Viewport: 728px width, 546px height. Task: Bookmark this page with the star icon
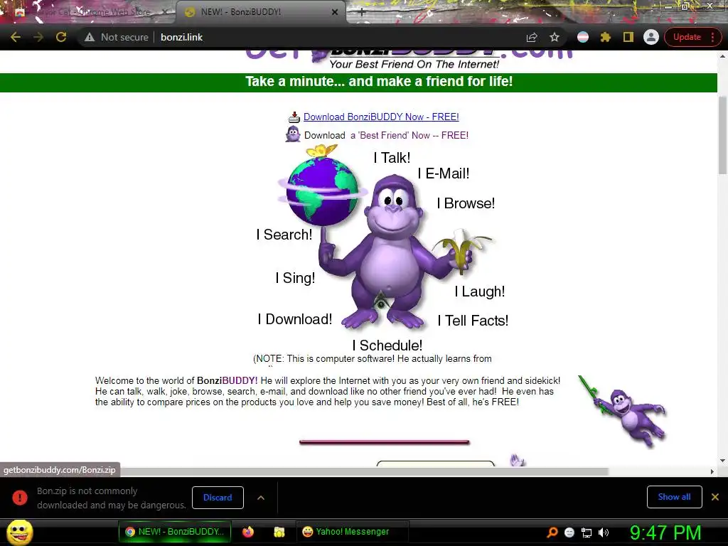[x=555, y=37]
